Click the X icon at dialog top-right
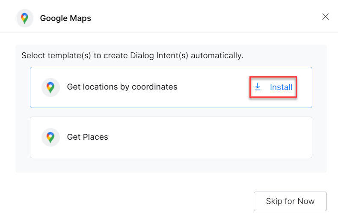 pos(325,17)
